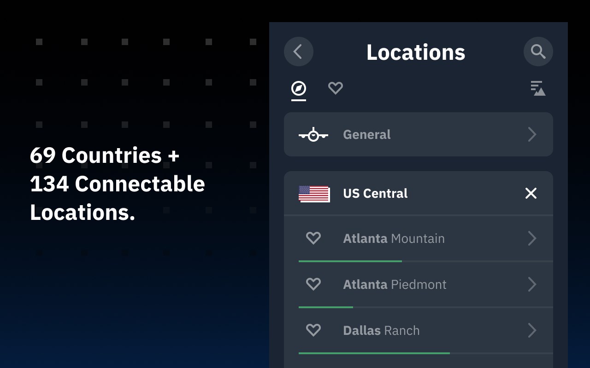Collapse US Central with the X
This screenshot has width=590, height=368.
(531, 193)
